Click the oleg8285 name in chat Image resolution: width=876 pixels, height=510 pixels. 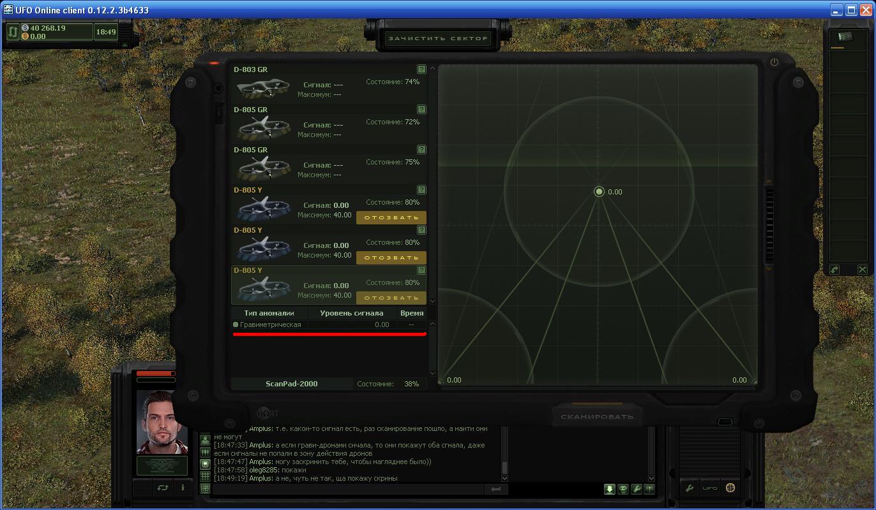click(264, 470)
